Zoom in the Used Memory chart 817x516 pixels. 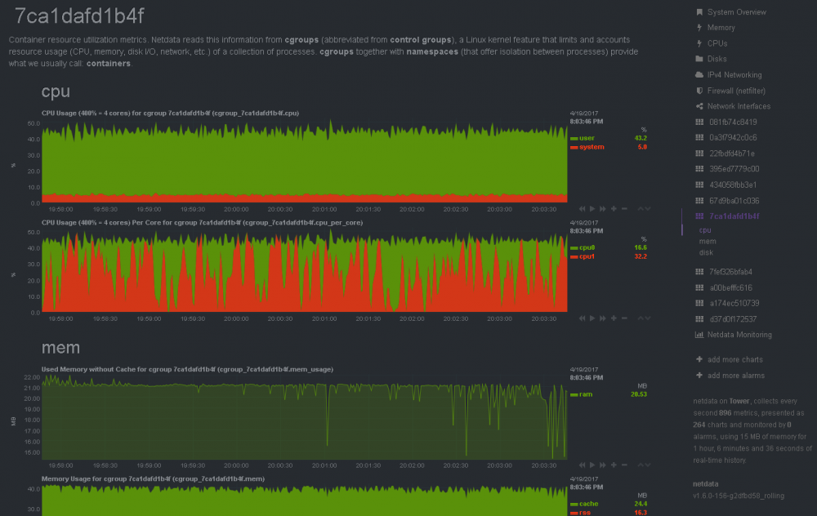coord(614,465)
